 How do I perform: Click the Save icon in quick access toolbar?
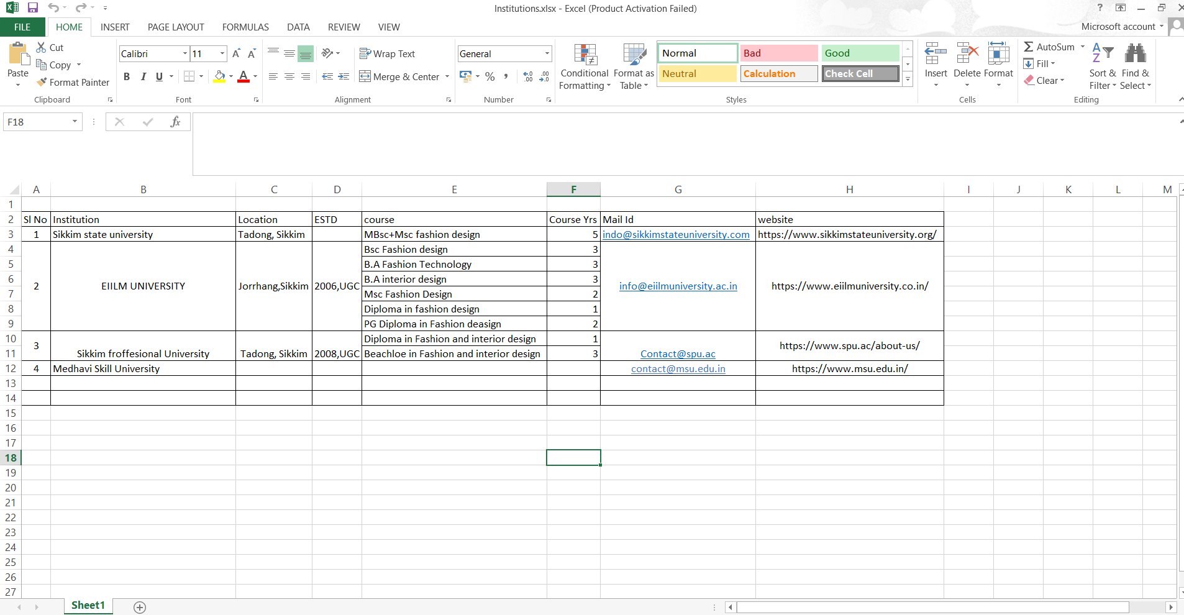(33, 8)
